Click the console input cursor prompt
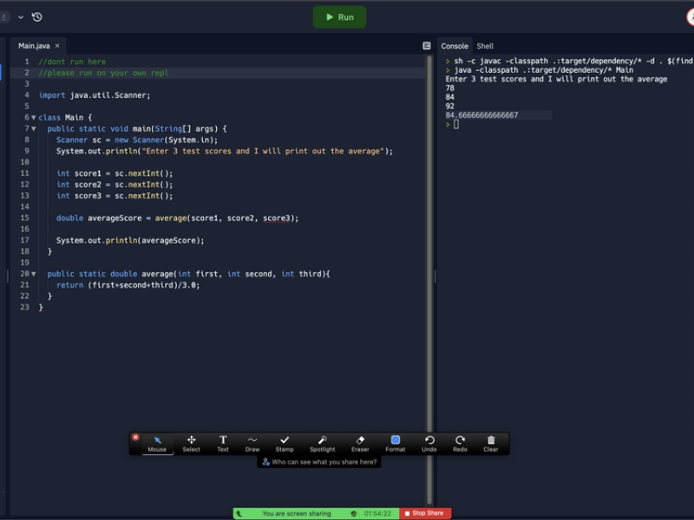 pos(456,125)
